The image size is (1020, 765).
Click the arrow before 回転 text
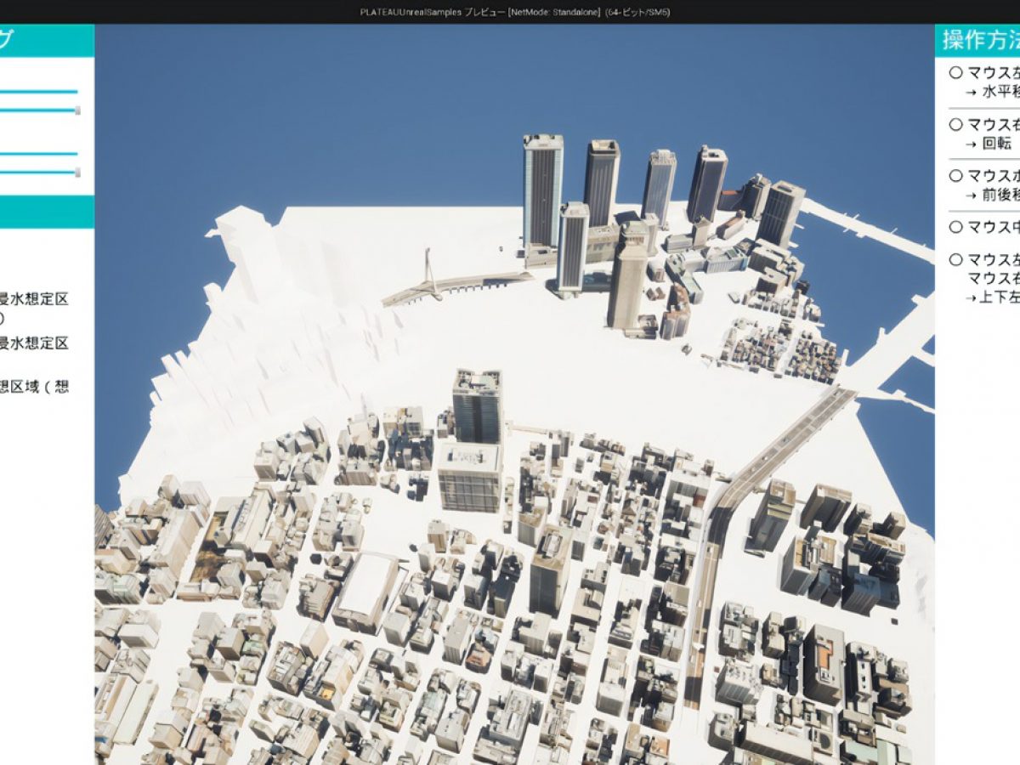coord(972,144)
